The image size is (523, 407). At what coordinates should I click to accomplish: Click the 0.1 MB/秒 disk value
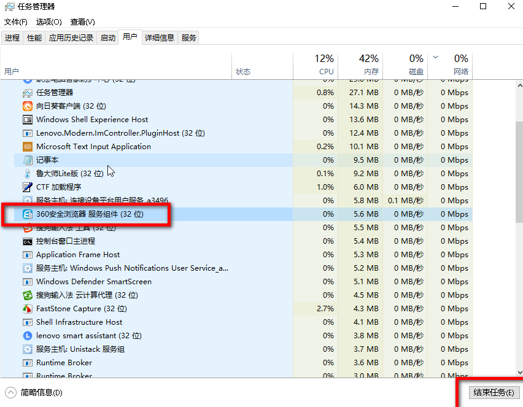(x=406, y=201)
